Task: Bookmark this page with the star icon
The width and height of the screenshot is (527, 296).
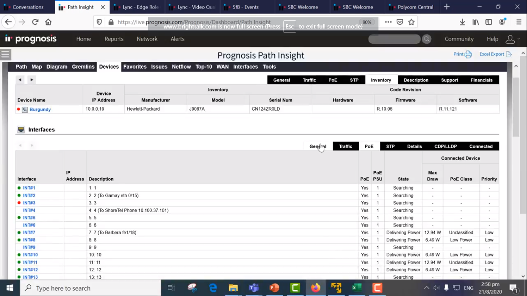Action: click(411, 22)
